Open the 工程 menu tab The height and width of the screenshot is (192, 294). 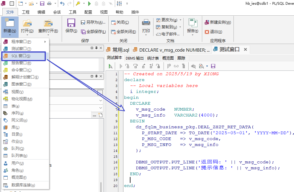[x=26, y=12]
